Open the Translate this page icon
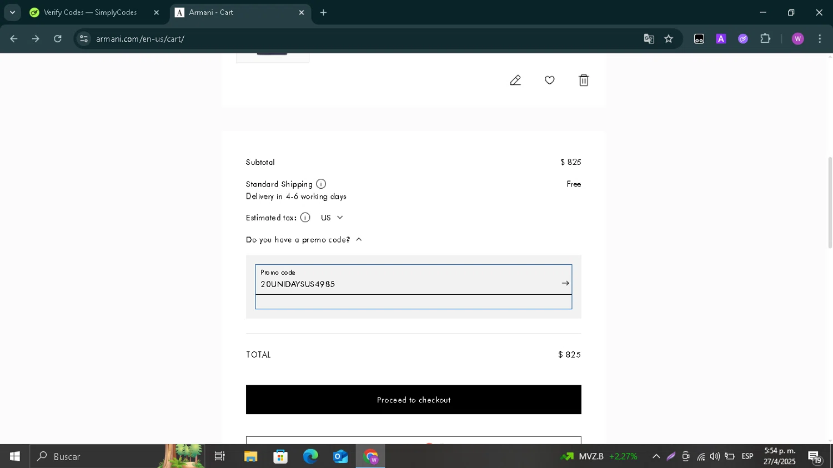Image resolution: width=833 pixels, height=468 pixels. click(x=649, y=39)
